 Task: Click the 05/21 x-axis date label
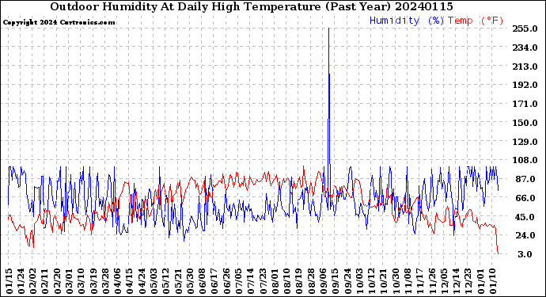(x=178, y=281)
